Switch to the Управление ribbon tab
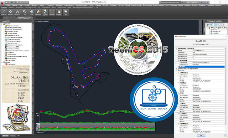 [46, 7]
